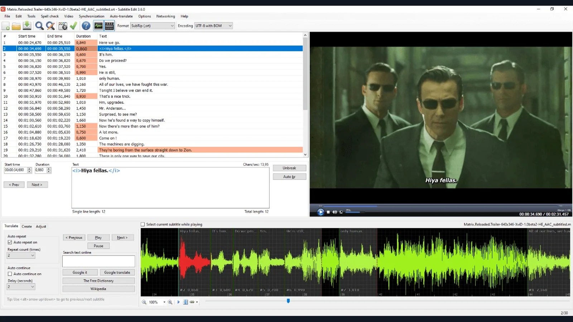573x322 pixels.
Task: Adjust the video volume slider
Action: [355, 212]
